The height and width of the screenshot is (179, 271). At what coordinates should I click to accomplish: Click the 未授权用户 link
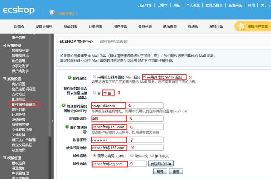click(67, 14)
